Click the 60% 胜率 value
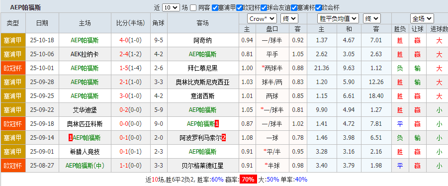 click(217, 180)
